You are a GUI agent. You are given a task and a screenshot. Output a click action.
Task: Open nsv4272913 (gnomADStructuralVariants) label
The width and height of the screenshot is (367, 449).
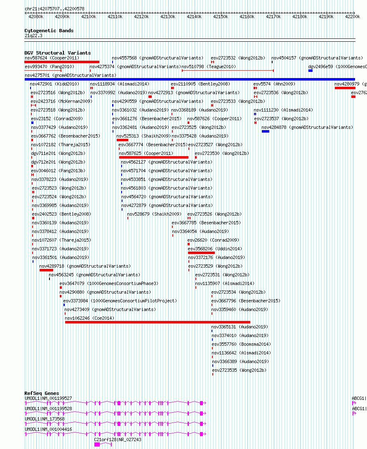pyautogui.click(x=194, y=93)
